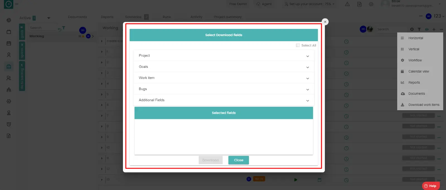This screenshot has height=190, width=446.
Task: Select Calendar view from menu
Action: click(x=418, y=71)
